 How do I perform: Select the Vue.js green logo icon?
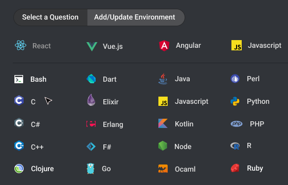[x=92, y=46]
